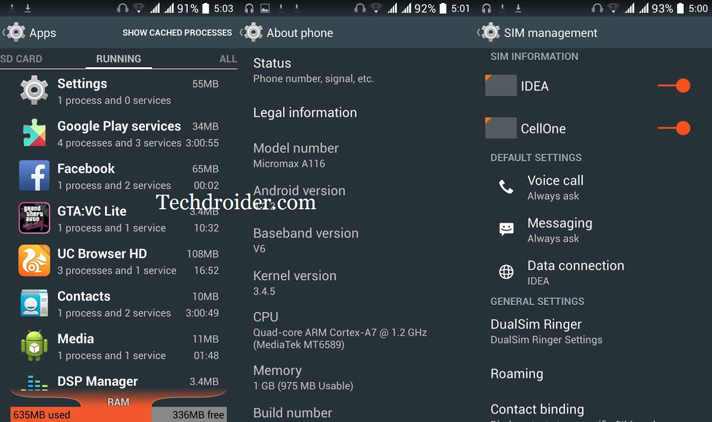Tap the Wi-Fi icon in the Apps status bar
This screenshot has height=422, width=712.
pyautogui.click(x=139, y=8)
